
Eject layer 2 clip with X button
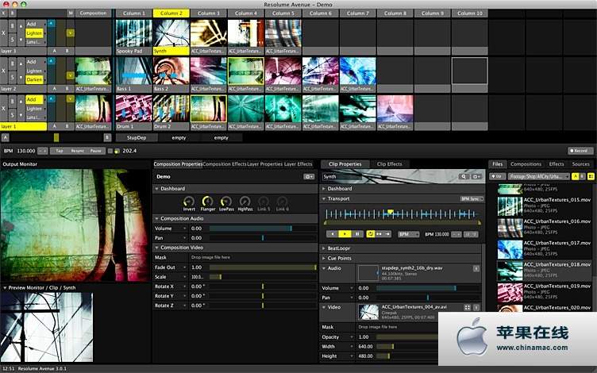[3, 71]
